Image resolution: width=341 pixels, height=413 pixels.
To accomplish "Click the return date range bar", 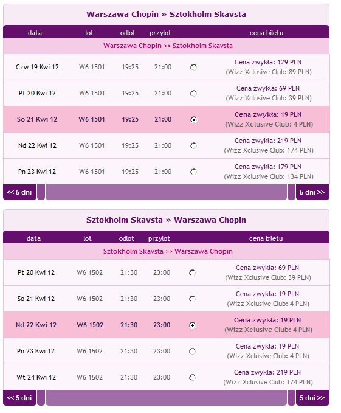I will pyautogui.click(x=166, y=398).
